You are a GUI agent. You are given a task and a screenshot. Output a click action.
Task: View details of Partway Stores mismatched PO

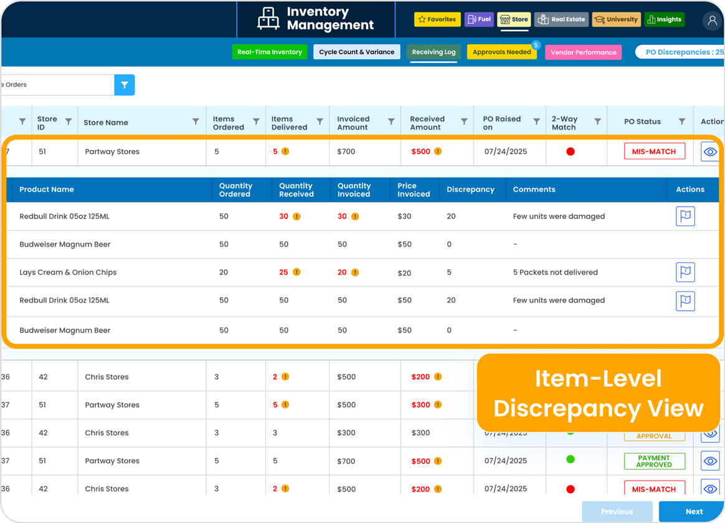click(x=710, y=151)
